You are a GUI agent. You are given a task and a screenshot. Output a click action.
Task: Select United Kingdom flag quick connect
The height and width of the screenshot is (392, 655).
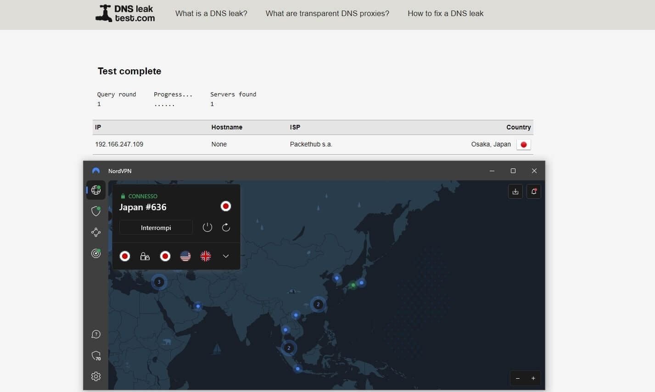tap(206, 256)
